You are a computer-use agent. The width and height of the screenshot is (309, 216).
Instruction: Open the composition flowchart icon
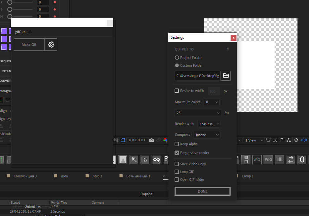click(289, 140)
